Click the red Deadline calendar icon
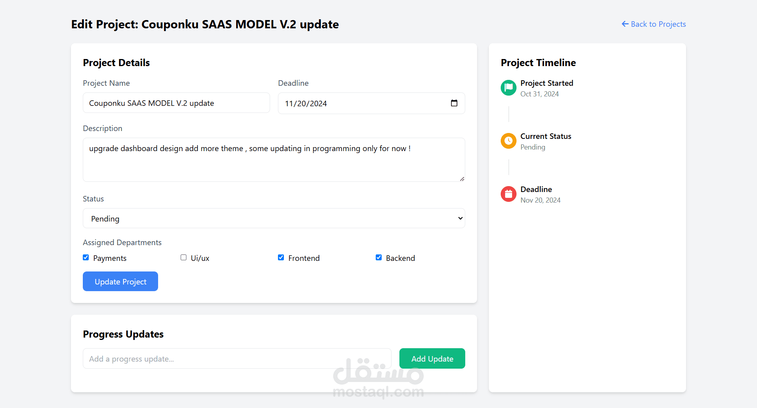The width and height of the screenshot is (757, 408). 508,194
